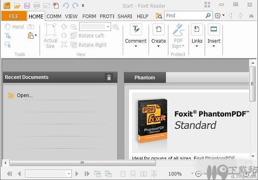Image resolution: width=258 pixels, height=180 pixels.
Task: Switch to the VIEW ribbon tab
Action: point(71,16)
